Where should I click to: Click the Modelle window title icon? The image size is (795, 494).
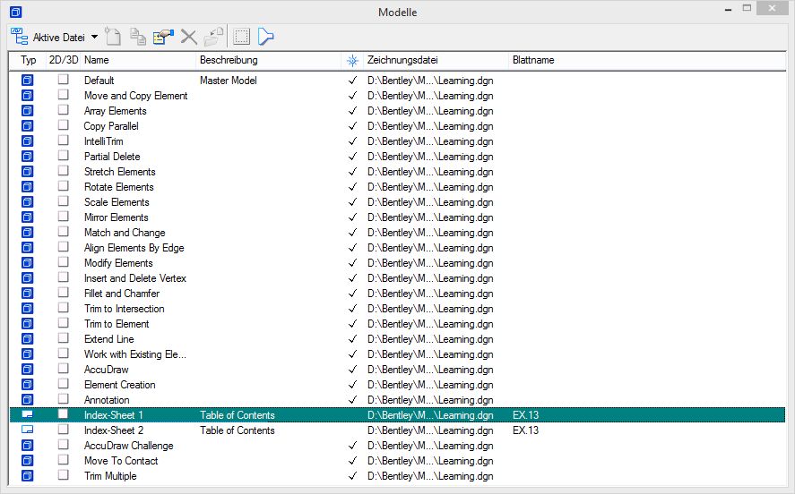[16, 12]
